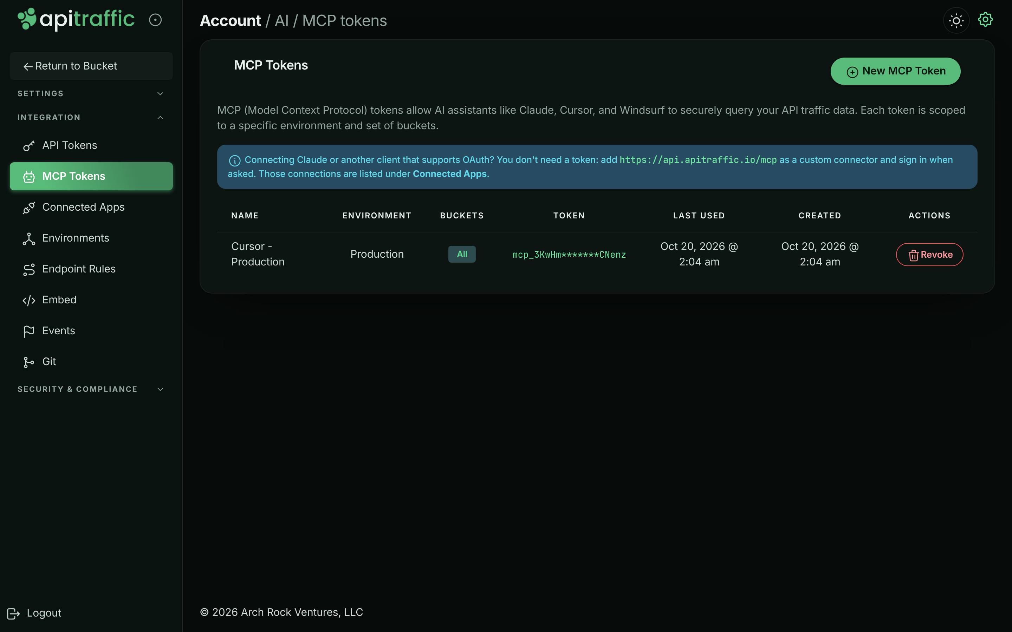This screenshot has width=1012, height=632.
Task: Click the SETTINGS section label
Action: (x=40, y=94)
